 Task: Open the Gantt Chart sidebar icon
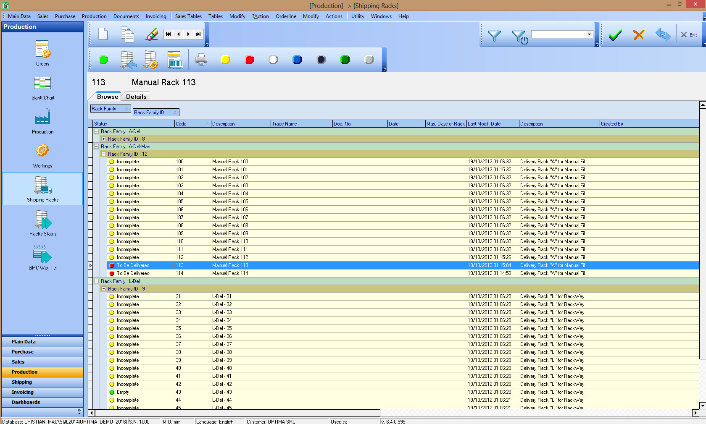[42, 88]
